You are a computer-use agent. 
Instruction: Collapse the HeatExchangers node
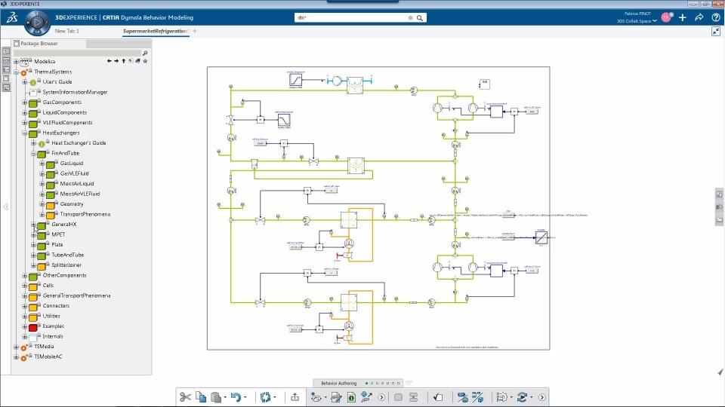point(25,133)
